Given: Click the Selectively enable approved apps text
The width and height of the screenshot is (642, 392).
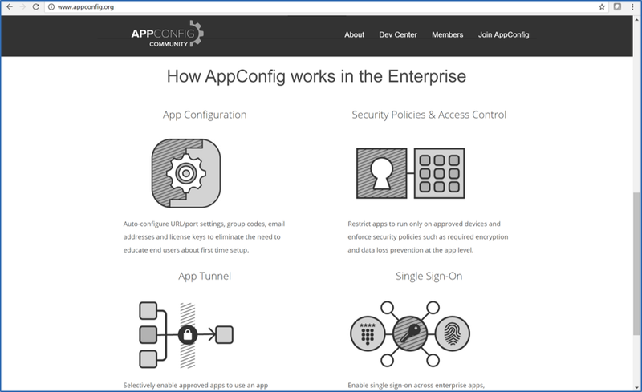Looking at the screenshot, I should [196, 385].
